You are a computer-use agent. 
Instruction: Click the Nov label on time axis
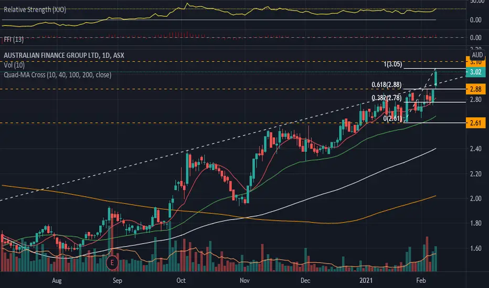(x=244, y=281)
